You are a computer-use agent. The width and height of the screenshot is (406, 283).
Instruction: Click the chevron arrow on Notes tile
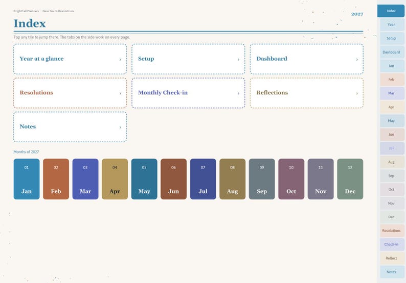coord(120,127)
